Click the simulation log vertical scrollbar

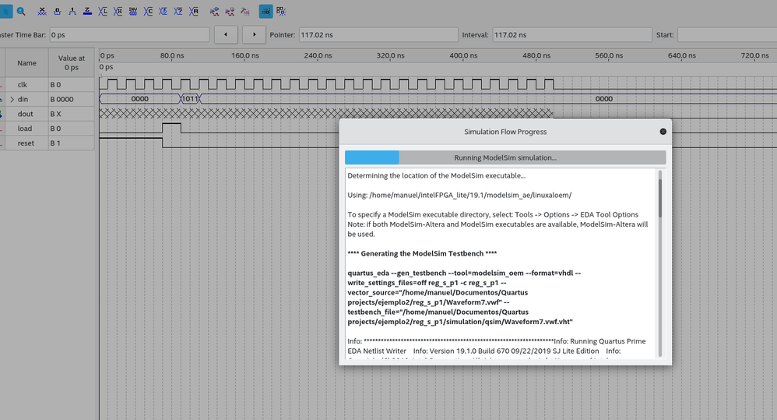(661, 199)
